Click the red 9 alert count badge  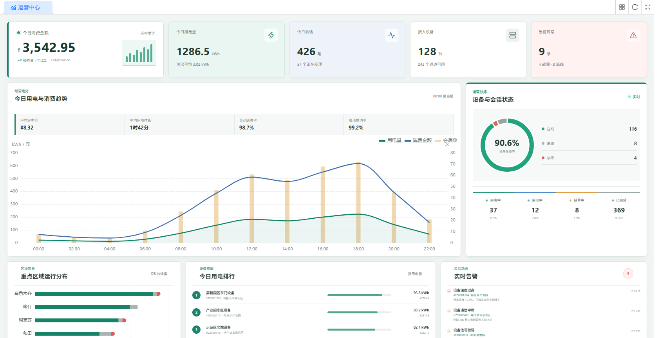click(x=628, y=273)
